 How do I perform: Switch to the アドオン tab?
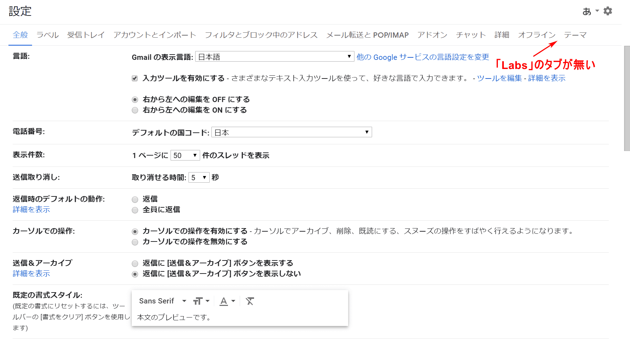point(432,35)
